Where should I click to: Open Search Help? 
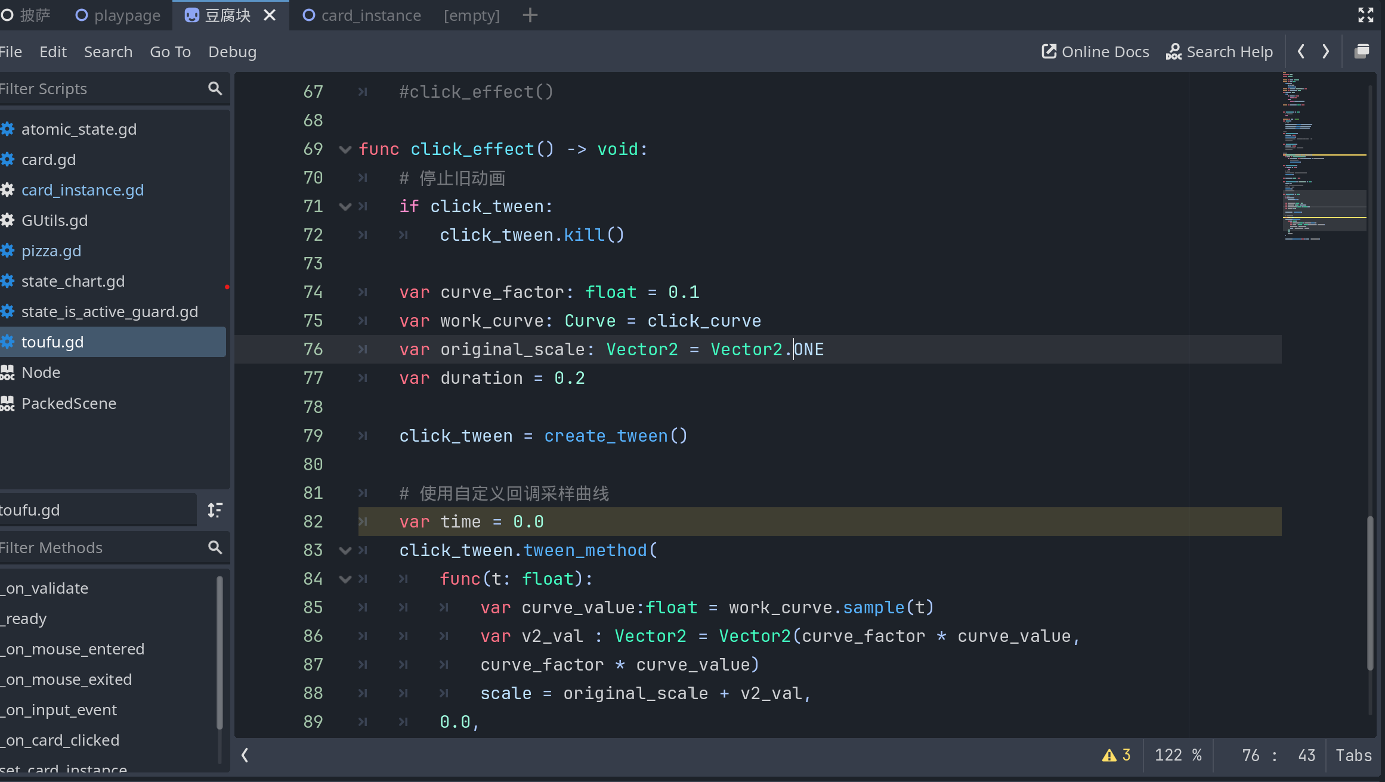click(1219, 52)
